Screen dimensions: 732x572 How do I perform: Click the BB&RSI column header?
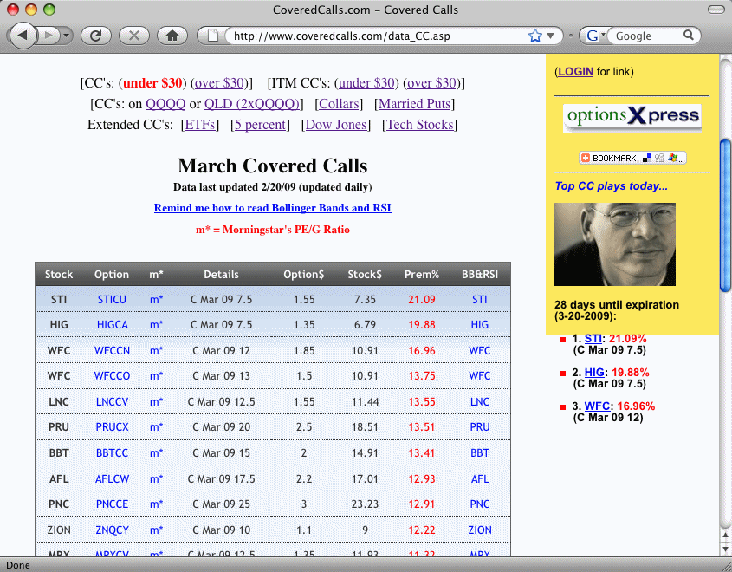coord(480,275)
